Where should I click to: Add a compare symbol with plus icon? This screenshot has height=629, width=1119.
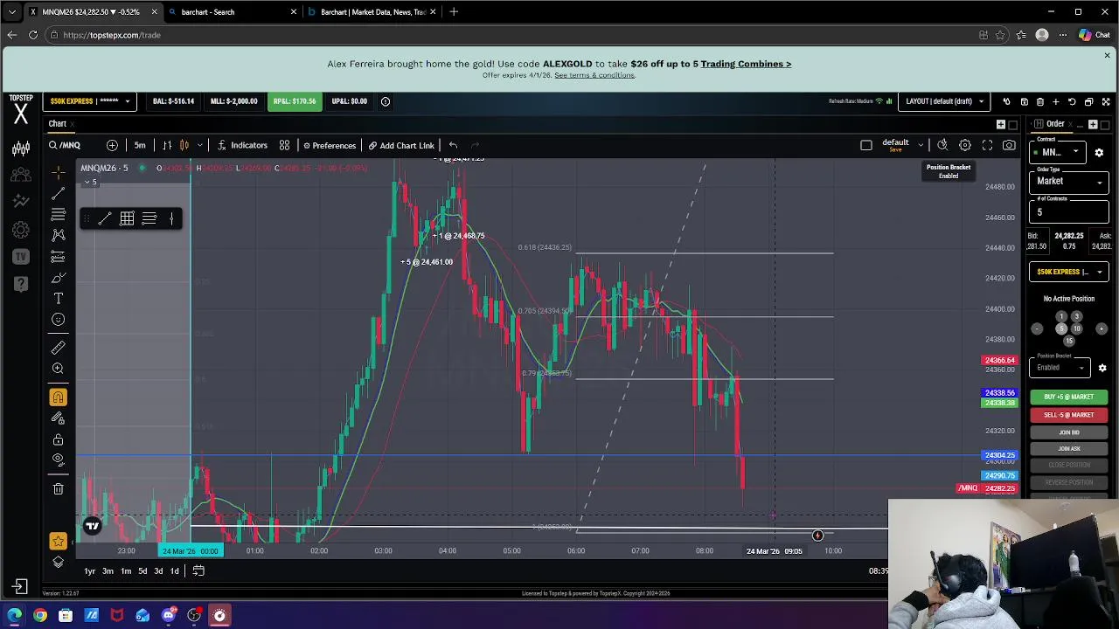(x=112, y=145)
